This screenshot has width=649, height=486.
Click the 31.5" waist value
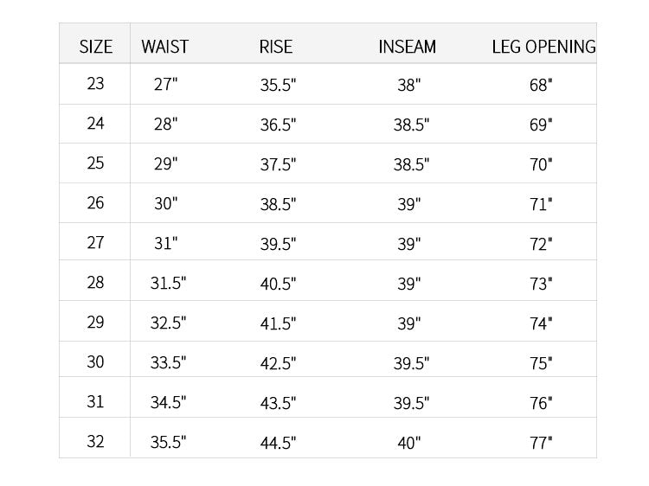tap(168, 284)
